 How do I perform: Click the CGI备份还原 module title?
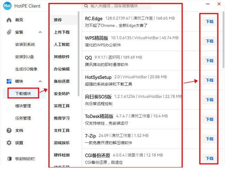click(97, 156)
